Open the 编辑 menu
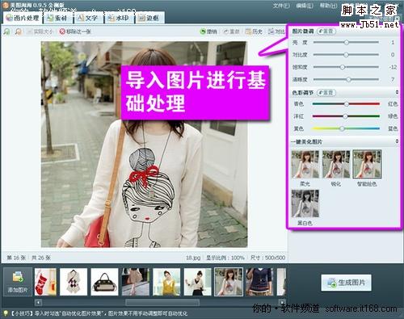This screenshot has height=319, width=404. point(305,6)
